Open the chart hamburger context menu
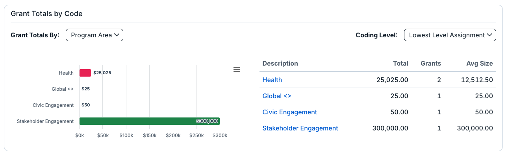Viewport: 506px width, 154px height. point(237,70)
